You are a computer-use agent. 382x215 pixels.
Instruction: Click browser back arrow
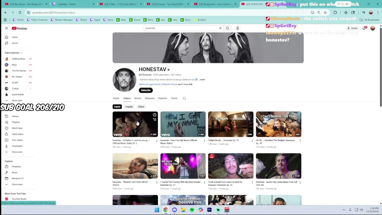tap(6, 13)
